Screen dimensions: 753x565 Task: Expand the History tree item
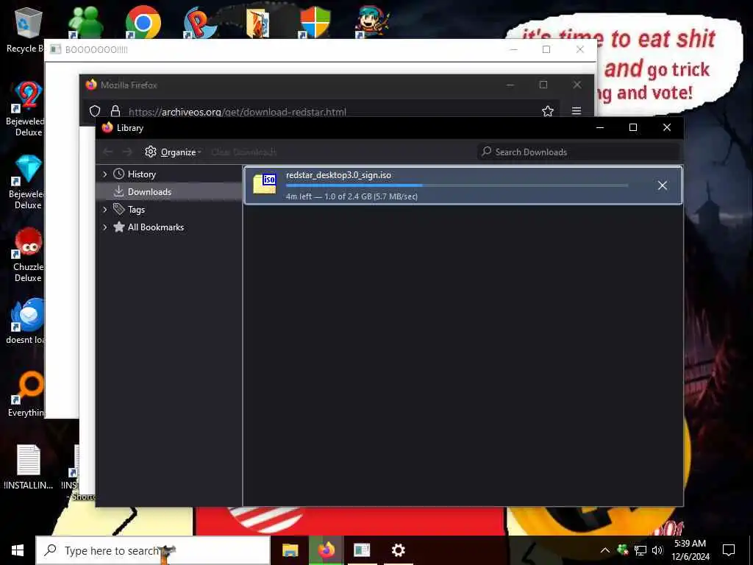tap(104, 174)
